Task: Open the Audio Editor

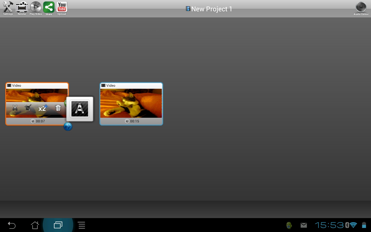Action: pos(361,8)
